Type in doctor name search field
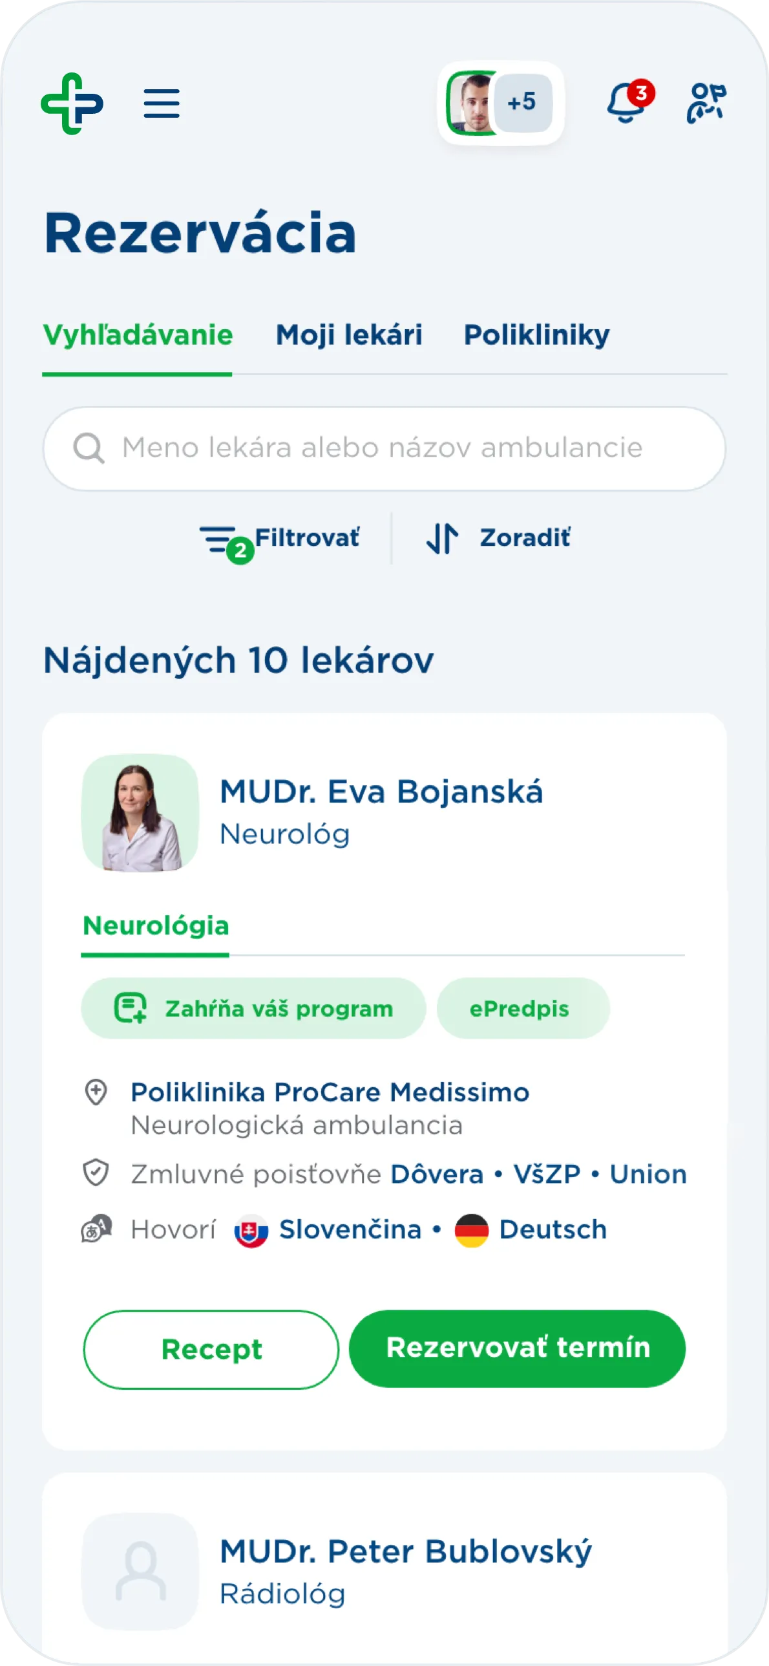 point(383,448)
